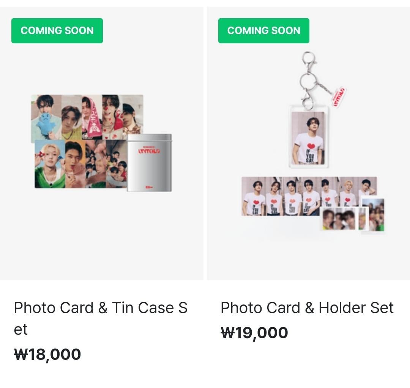Screen dimensions: 410x388
Task: Click the acrylic photo card holder
Action: [x=308, y=136]
